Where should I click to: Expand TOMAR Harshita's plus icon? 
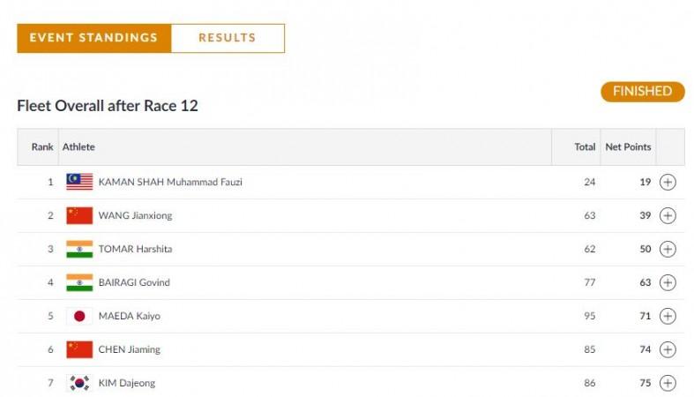pyautogui.click(x=668, y=250)
